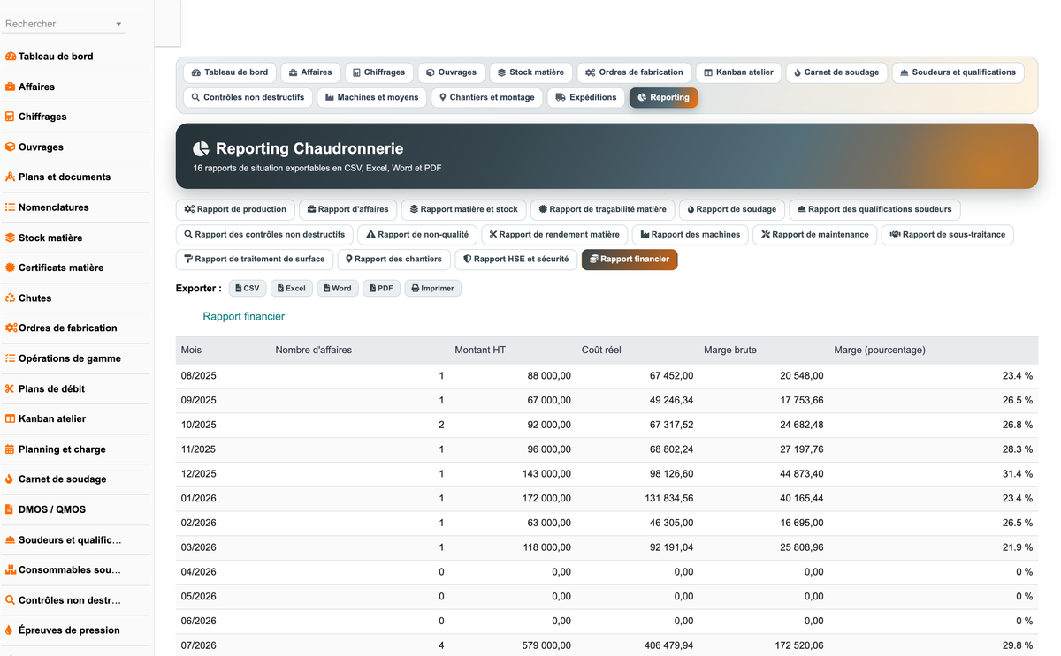The width and height of the screenshot is (1061, 656).
Task: Click the Carnet de soudage flame icon in sidebar
Action: [10, 479]
